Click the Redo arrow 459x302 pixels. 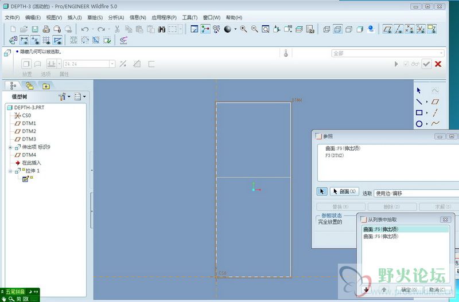tap(101, 29)
